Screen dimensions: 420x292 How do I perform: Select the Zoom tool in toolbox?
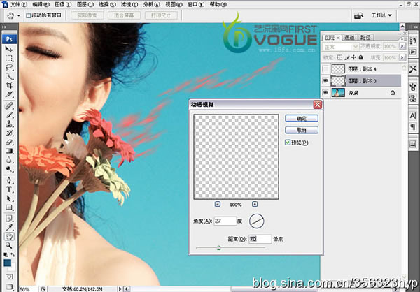(x=9, y=245)
